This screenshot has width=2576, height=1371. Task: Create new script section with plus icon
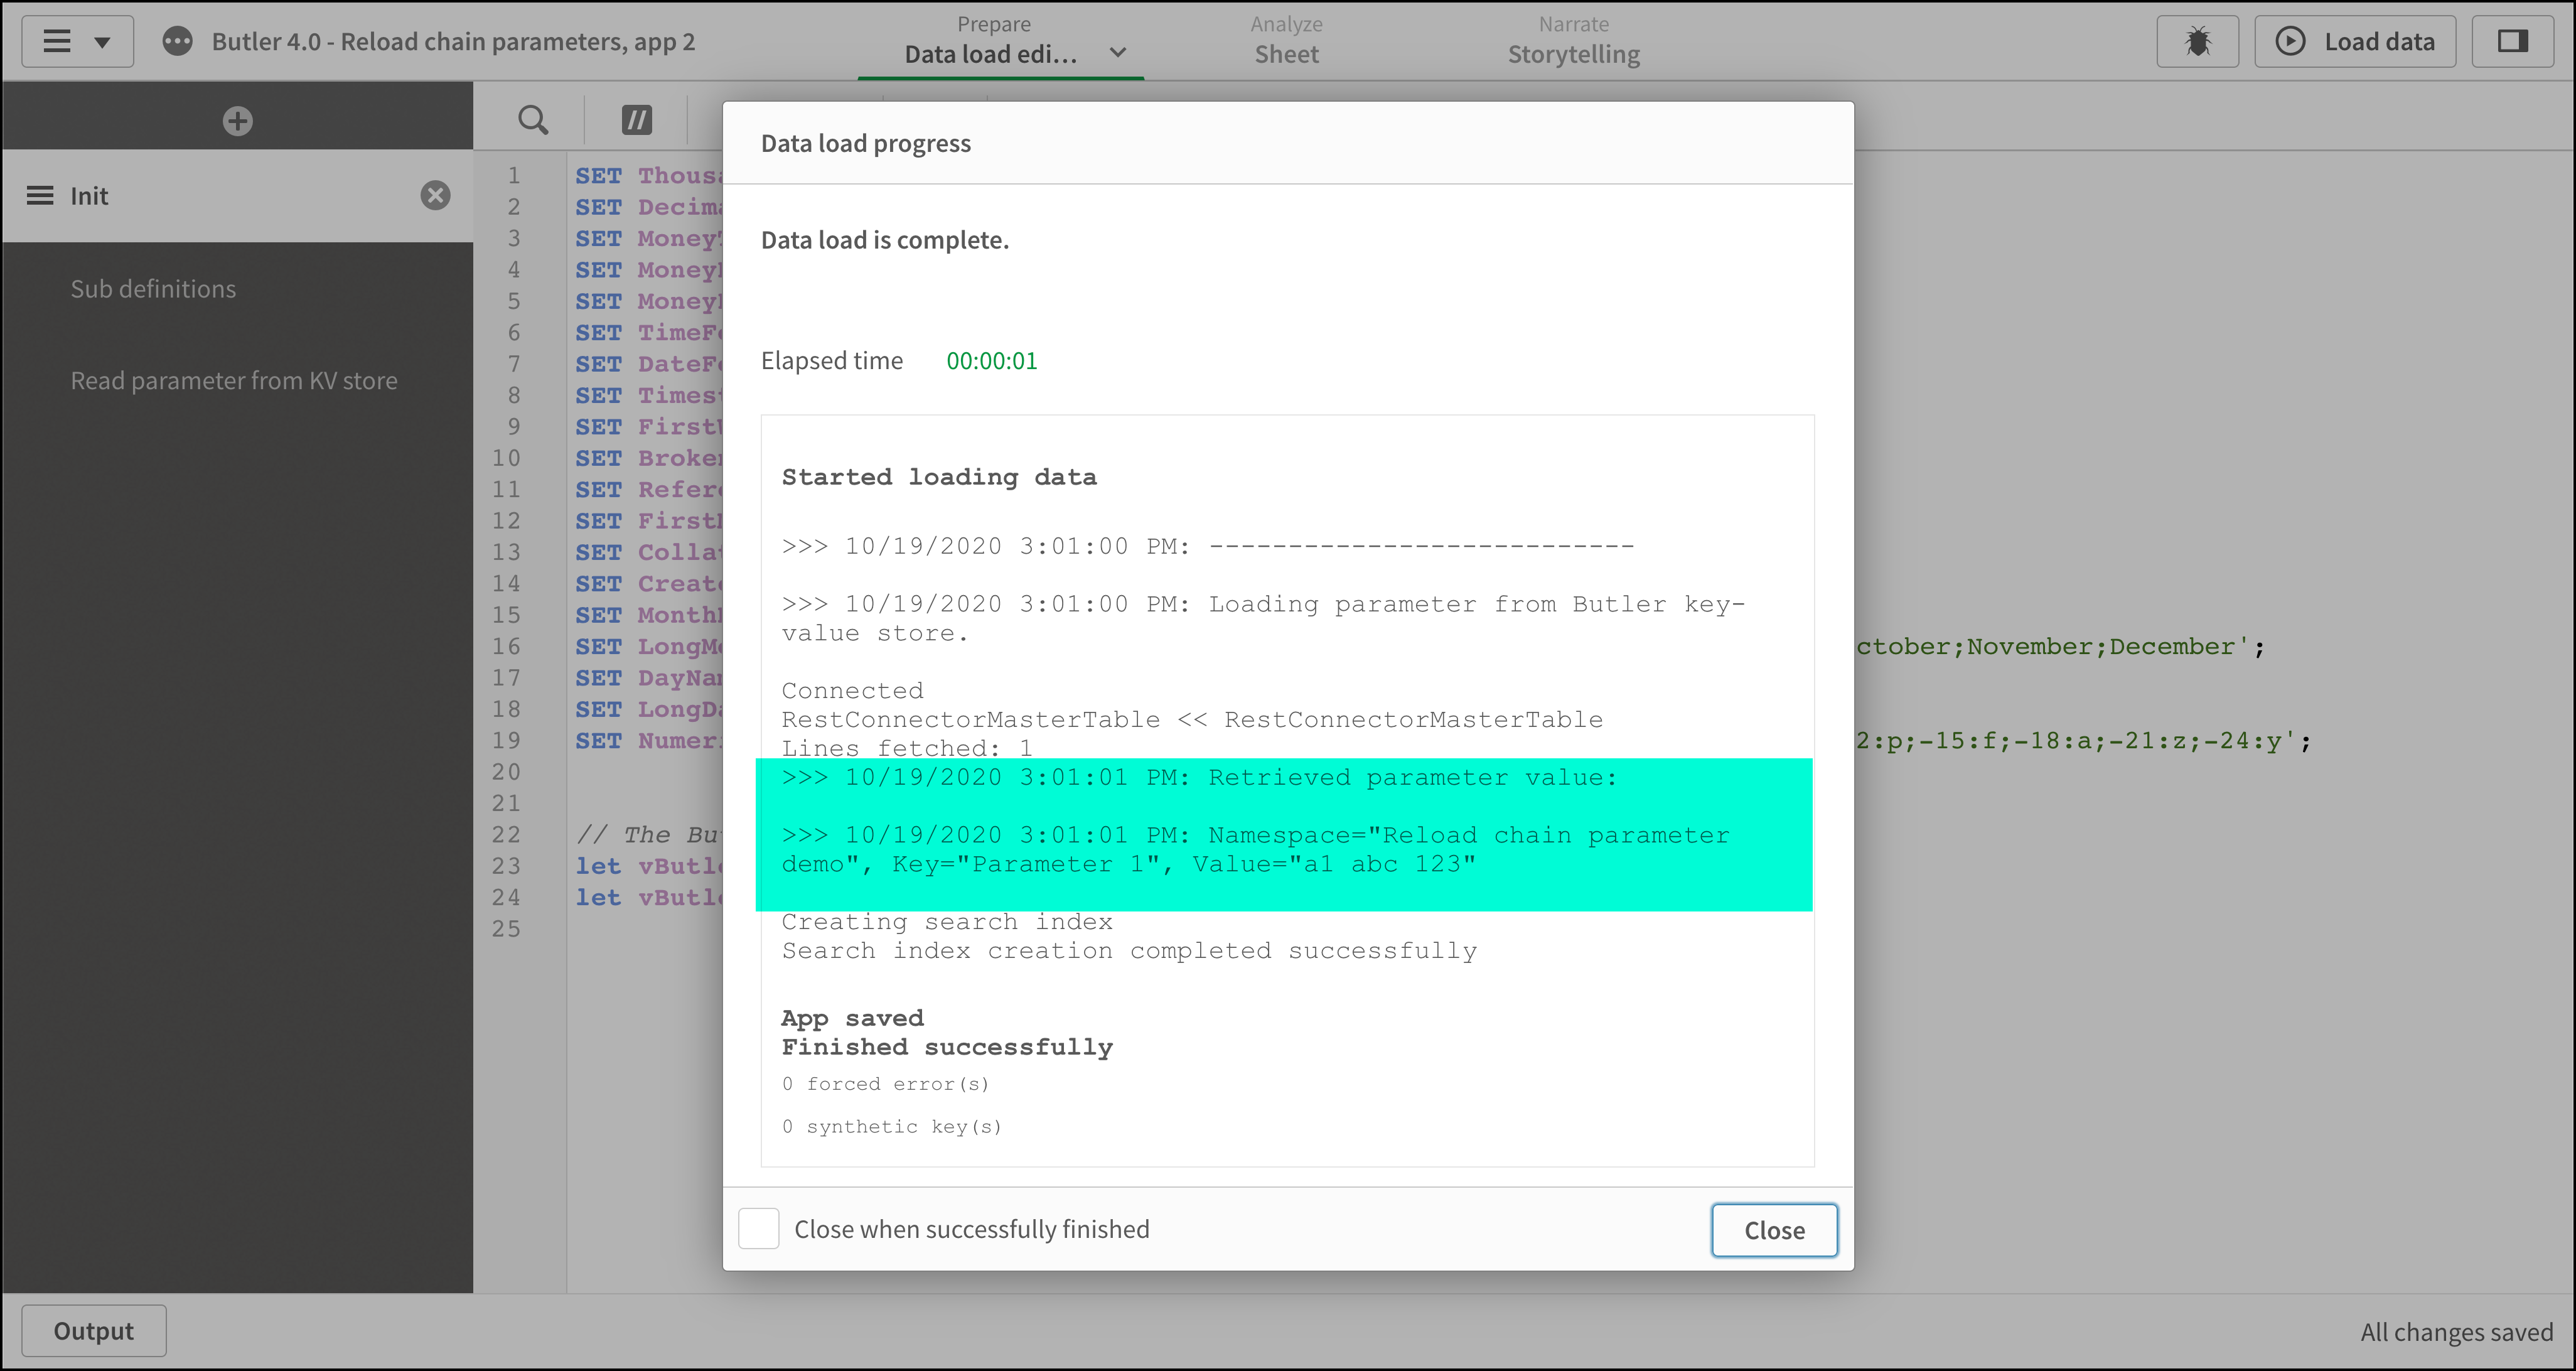pyautogui.click(x=236, y=120)
